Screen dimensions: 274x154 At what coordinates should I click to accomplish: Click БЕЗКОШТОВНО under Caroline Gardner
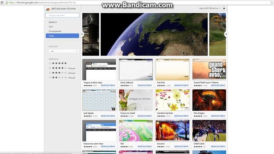[182, 116]
